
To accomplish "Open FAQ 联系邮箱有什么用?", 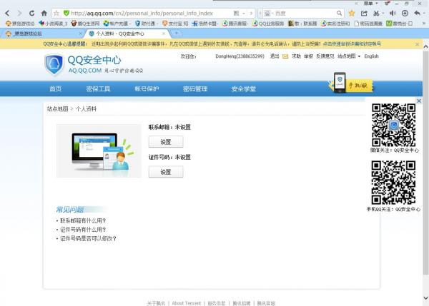I will tap(83, 220).
